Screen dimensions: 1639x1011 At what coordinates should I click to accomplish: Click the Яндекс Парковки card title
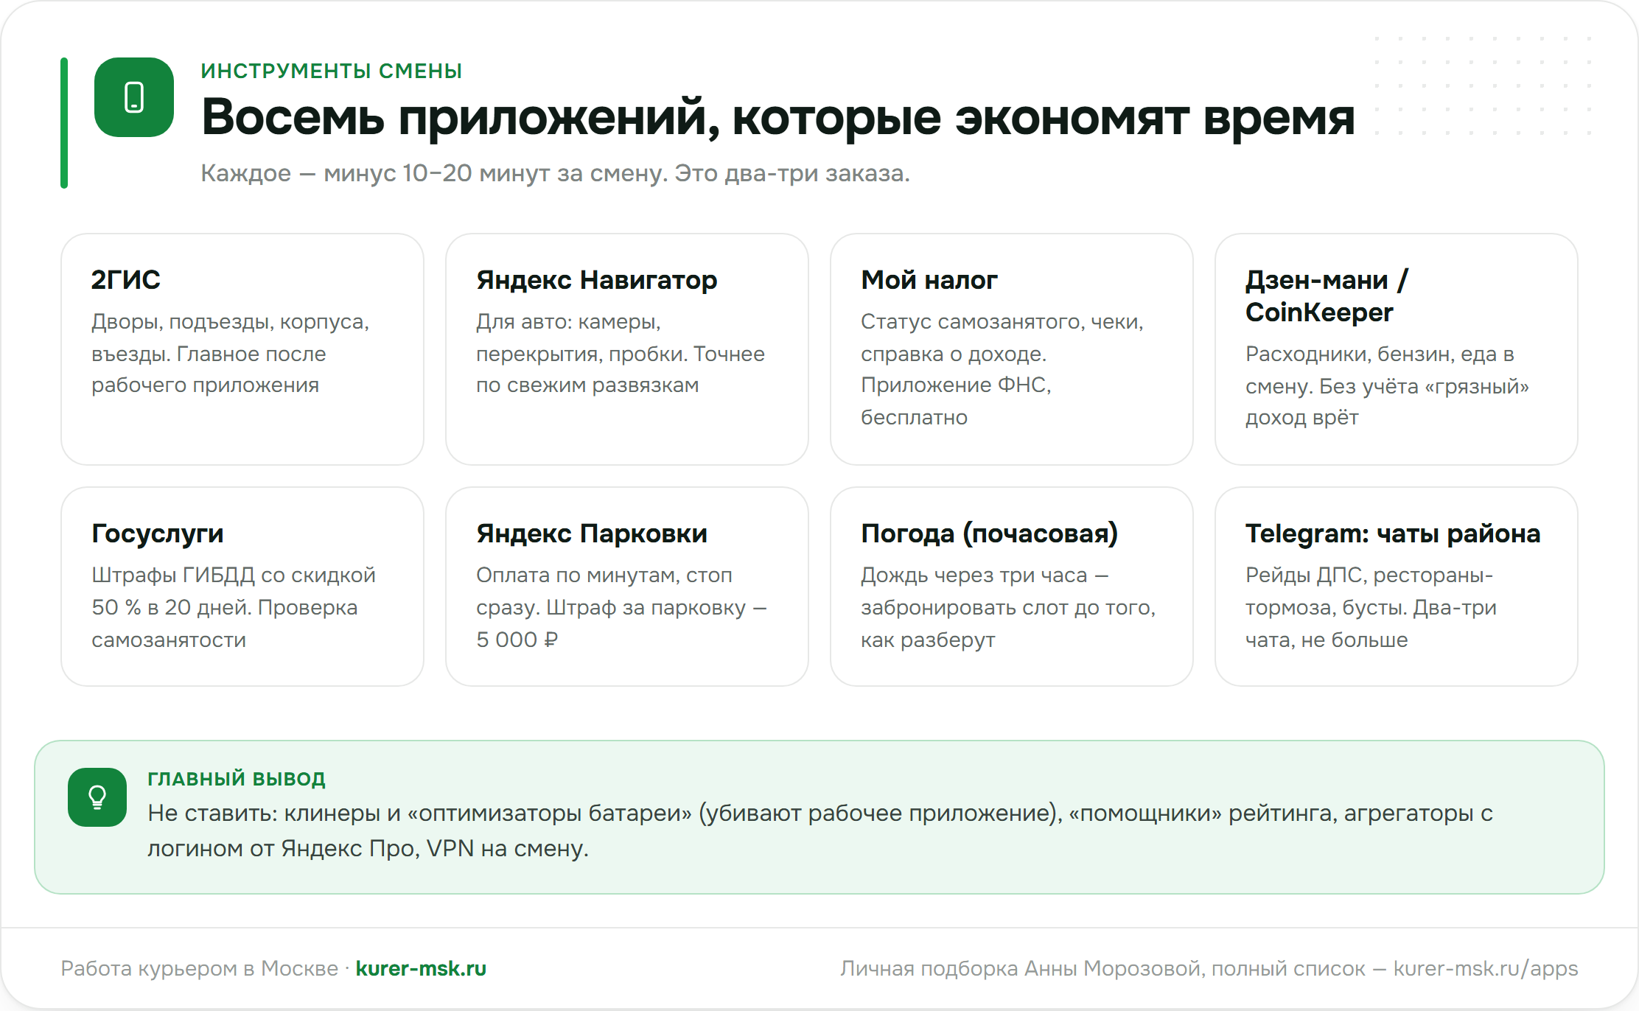coord(592,534)
